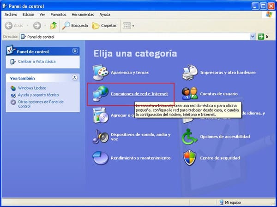The width and height of the screenshot is (277, 207).
Task: Open the Archivo menu
Action: click(11, 14)
